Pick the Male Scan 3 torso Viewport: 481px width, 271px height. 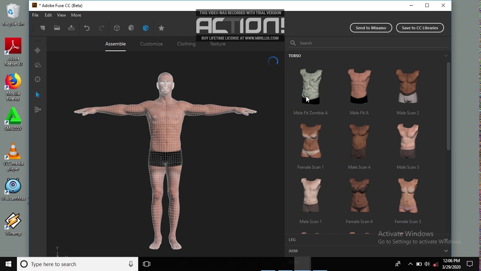coord(408,146)
